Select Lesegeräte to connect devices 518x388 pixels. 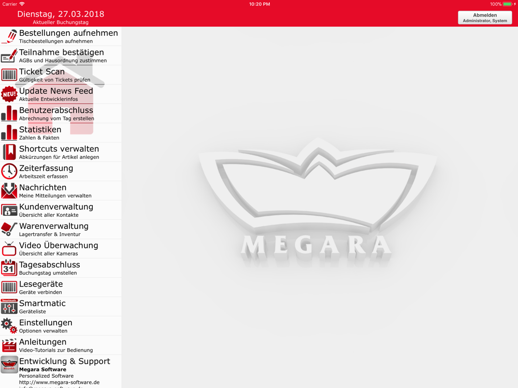pyautogui.click(x=41, y=287)
